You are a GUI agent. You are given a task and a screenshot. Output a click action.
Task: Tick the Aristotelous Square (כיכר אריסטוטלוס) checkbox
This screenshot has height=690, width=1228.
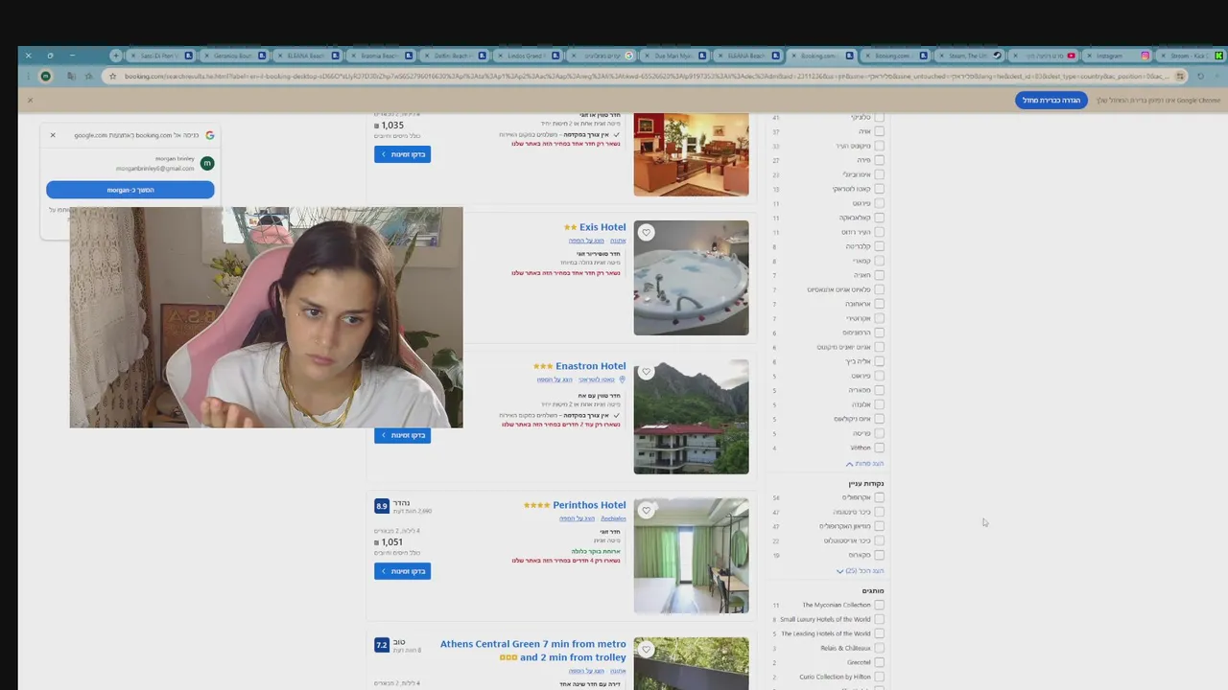879,540
